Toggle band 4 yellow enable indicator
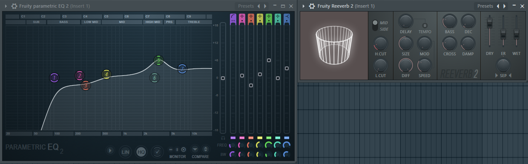The image size is (528, 164). [260, 138]
